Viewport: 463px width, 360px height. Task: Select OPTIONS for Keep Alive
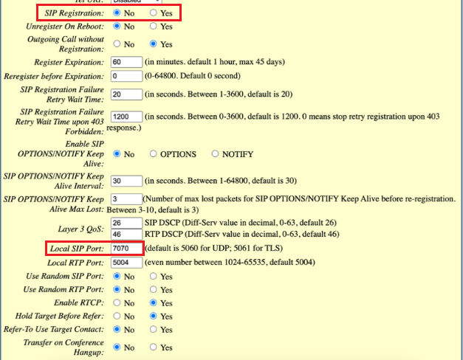point(153,153)
